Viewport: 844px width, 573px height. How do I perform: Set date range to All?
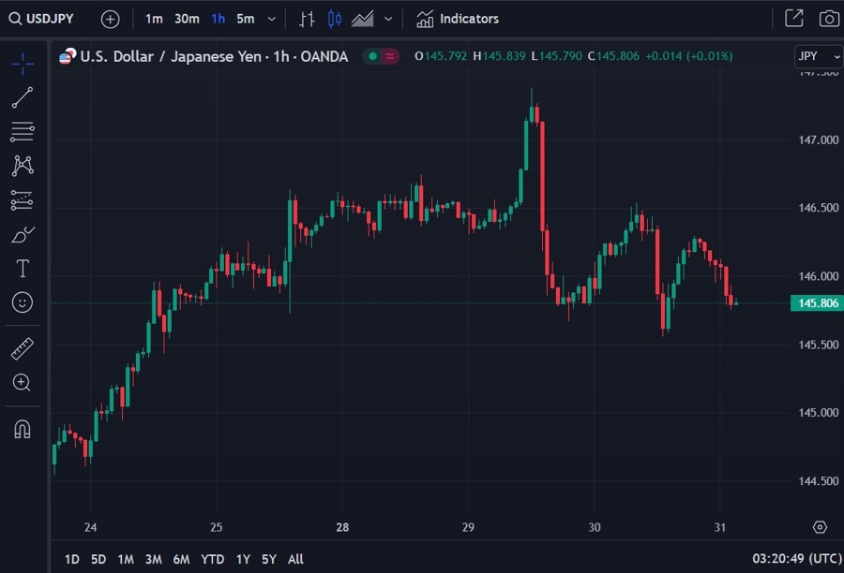coord(295,560)
